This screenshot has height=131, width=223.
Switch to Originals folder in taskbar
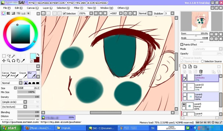pyautogui.click(x=70, y=128)
